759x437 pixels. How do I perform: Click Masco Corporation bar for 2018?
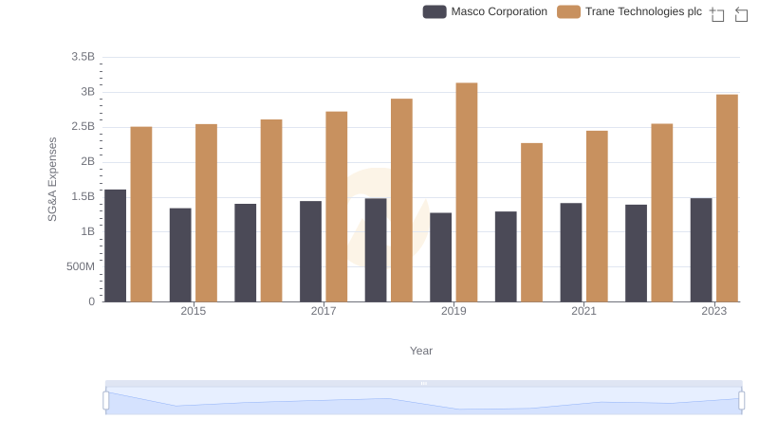(376, 250)
